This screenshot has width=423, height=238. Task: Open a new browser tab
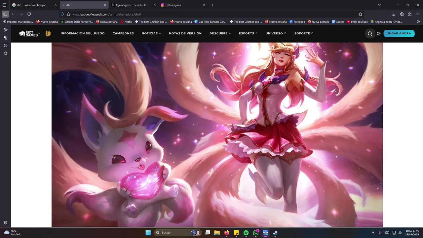(212, 5)
